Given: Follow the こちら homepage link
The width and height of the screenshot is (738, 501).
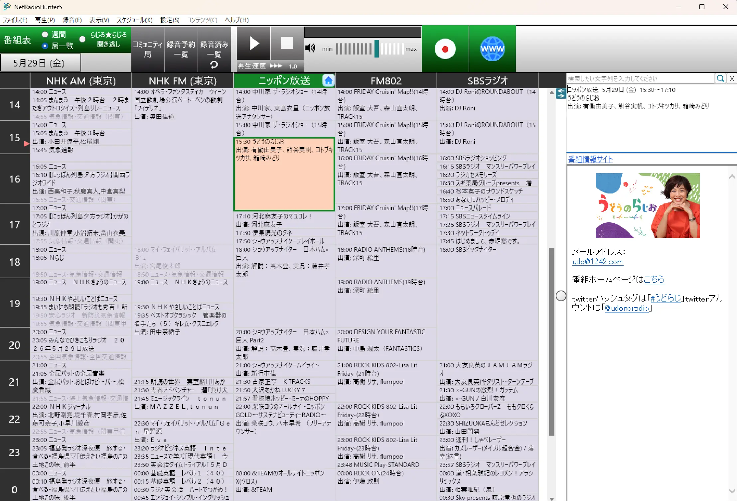Looking at the screenshot, I should click(x=654, y=279).
